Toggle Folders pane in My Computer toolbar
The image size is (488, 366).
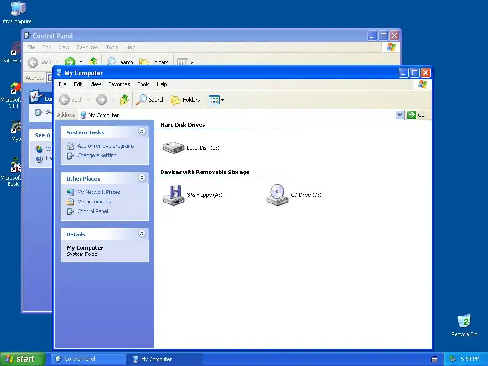(x=185, y=100)
